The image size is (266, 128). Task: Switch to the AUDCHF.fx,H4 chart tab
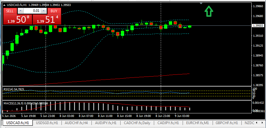76,123
